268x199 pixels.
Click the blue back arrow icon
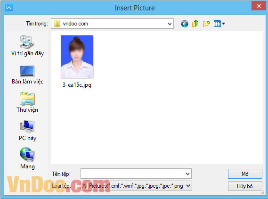pos(185,24)
